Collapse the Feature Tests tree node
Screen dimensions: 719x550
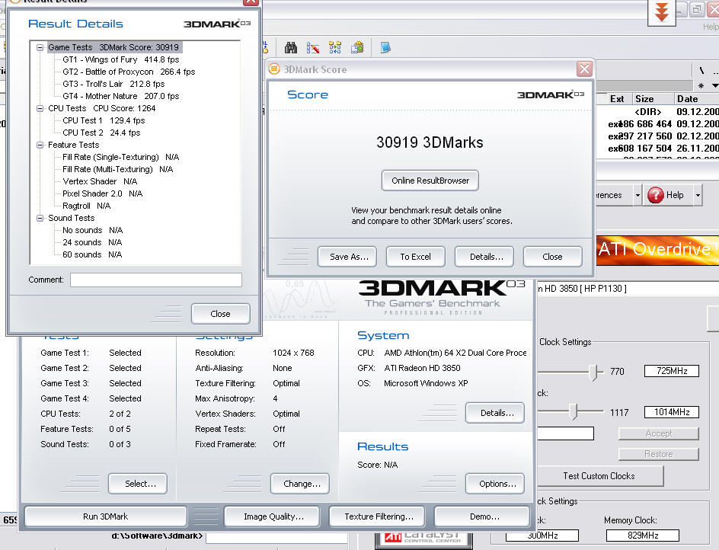pos(40,145)
